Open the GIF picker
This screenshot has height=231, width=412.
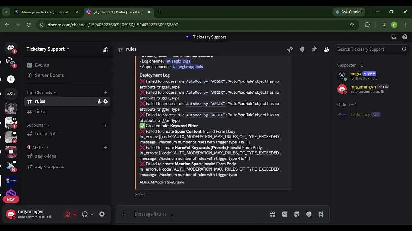[285, 214]
